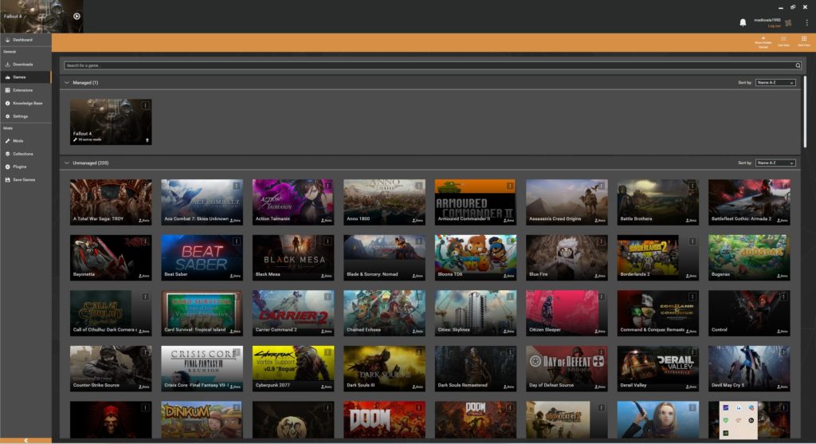Select the Crisis Core Final Fantasy VII tile
Viewport: 816px width, 444px height.
click(x=202, y=368)
